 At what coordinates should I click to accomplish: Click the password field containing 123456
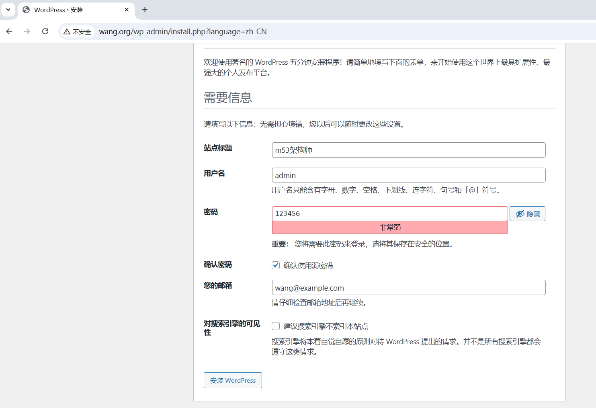390,213
